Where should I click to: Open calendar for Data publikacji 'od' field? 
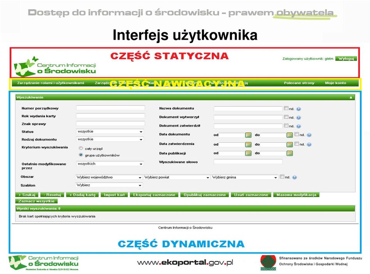click(248, 153)
